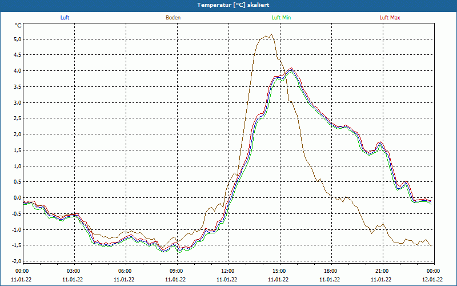
Task: Click the '21:00' time axis label
Action: 383,271
